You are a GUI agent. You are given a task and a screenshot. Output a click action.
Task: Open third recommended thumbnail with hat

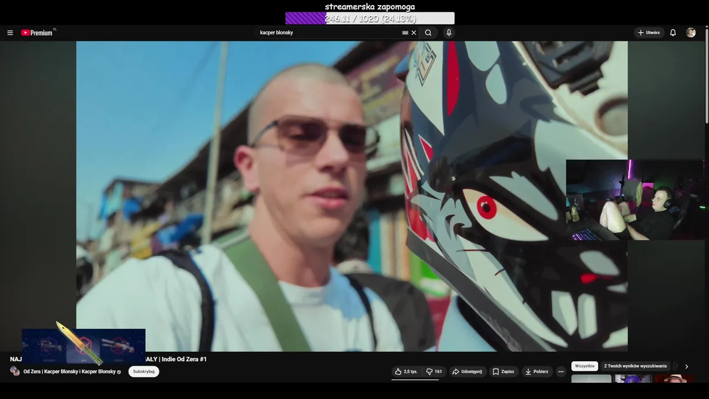click(674, 379)
